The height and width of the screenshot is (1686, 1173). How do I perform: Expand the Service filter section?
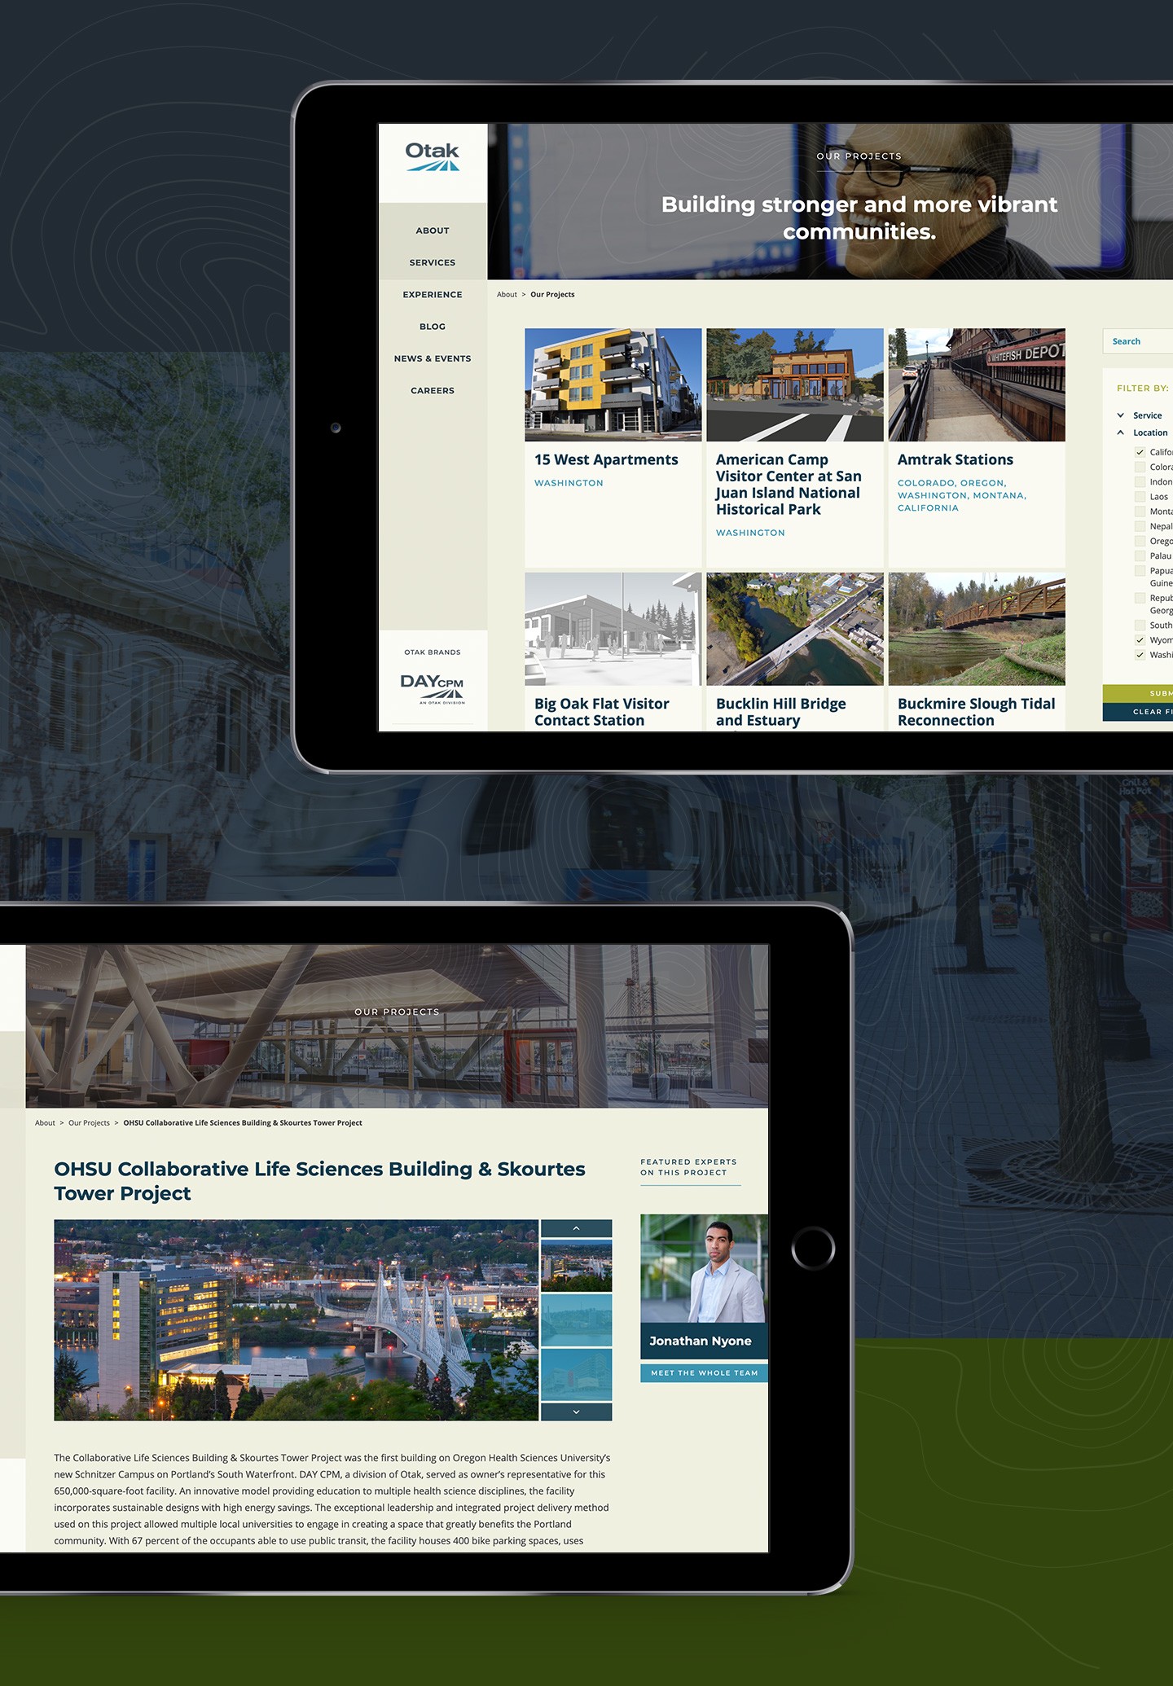click(1121, 415)
